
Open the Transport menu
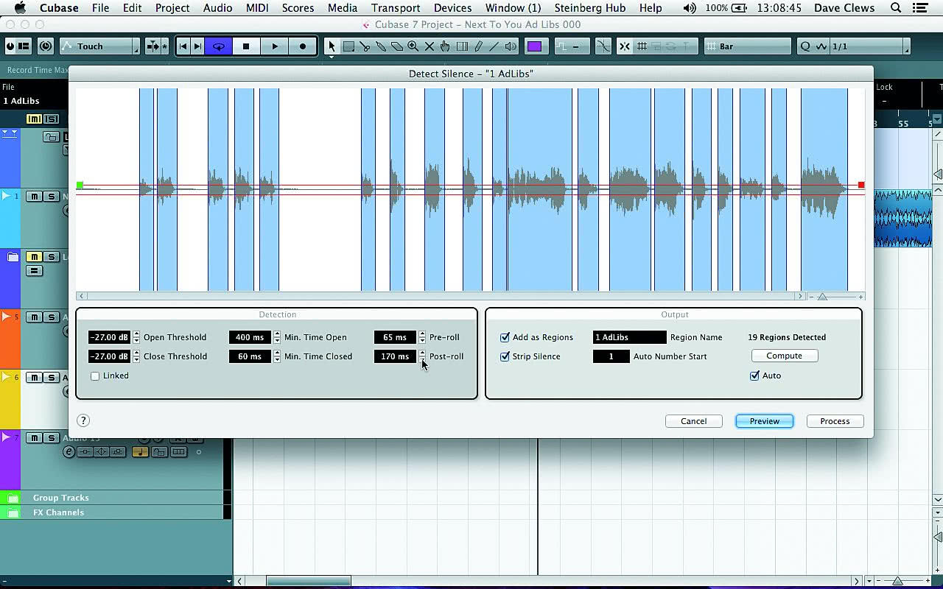[x=395, y=8]
